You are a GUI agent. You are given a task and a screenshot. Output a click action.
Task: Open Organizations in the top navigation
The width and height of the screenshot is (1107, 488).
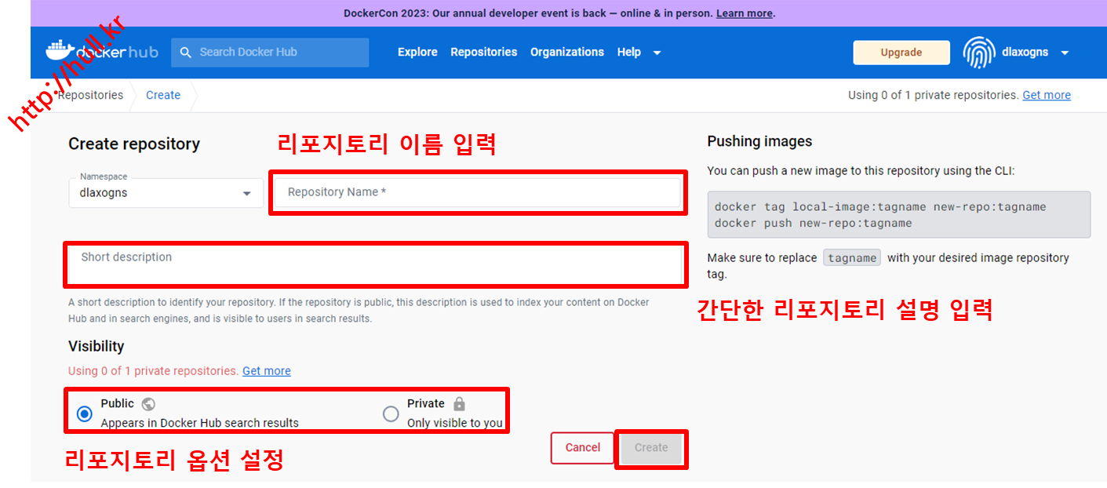566,53
